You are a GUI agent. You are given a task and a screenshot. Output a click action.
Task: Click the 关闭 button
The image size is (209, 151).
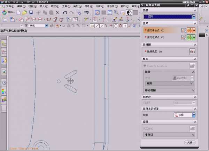[x=189, y=143]
